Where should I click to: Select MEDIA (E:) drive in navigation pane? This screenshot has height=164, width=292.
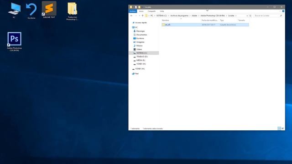tap(141, 60)
